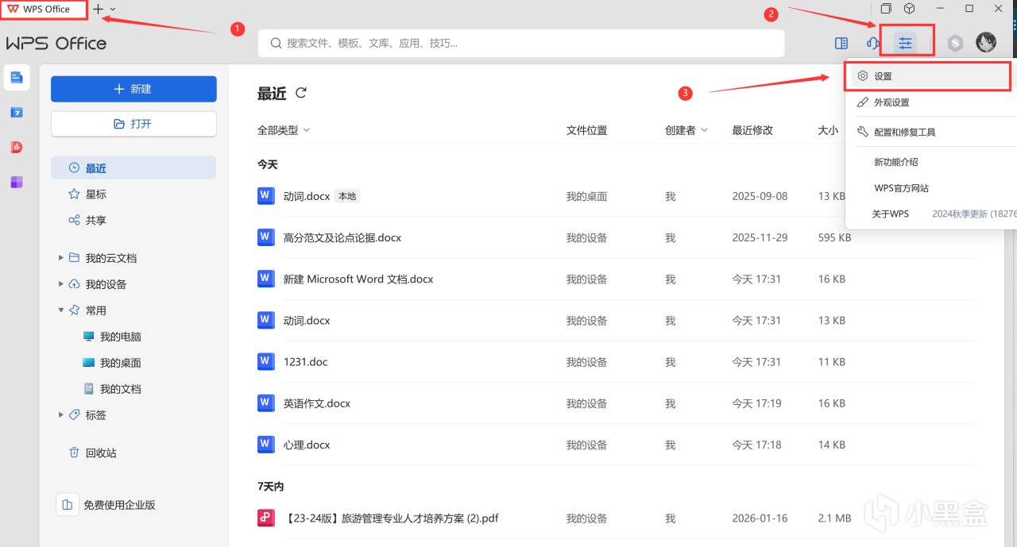The height and width of the screenshot is (547, 1017).
Task: Open the calendar sidebar icon
Action: tap(17, 113)
